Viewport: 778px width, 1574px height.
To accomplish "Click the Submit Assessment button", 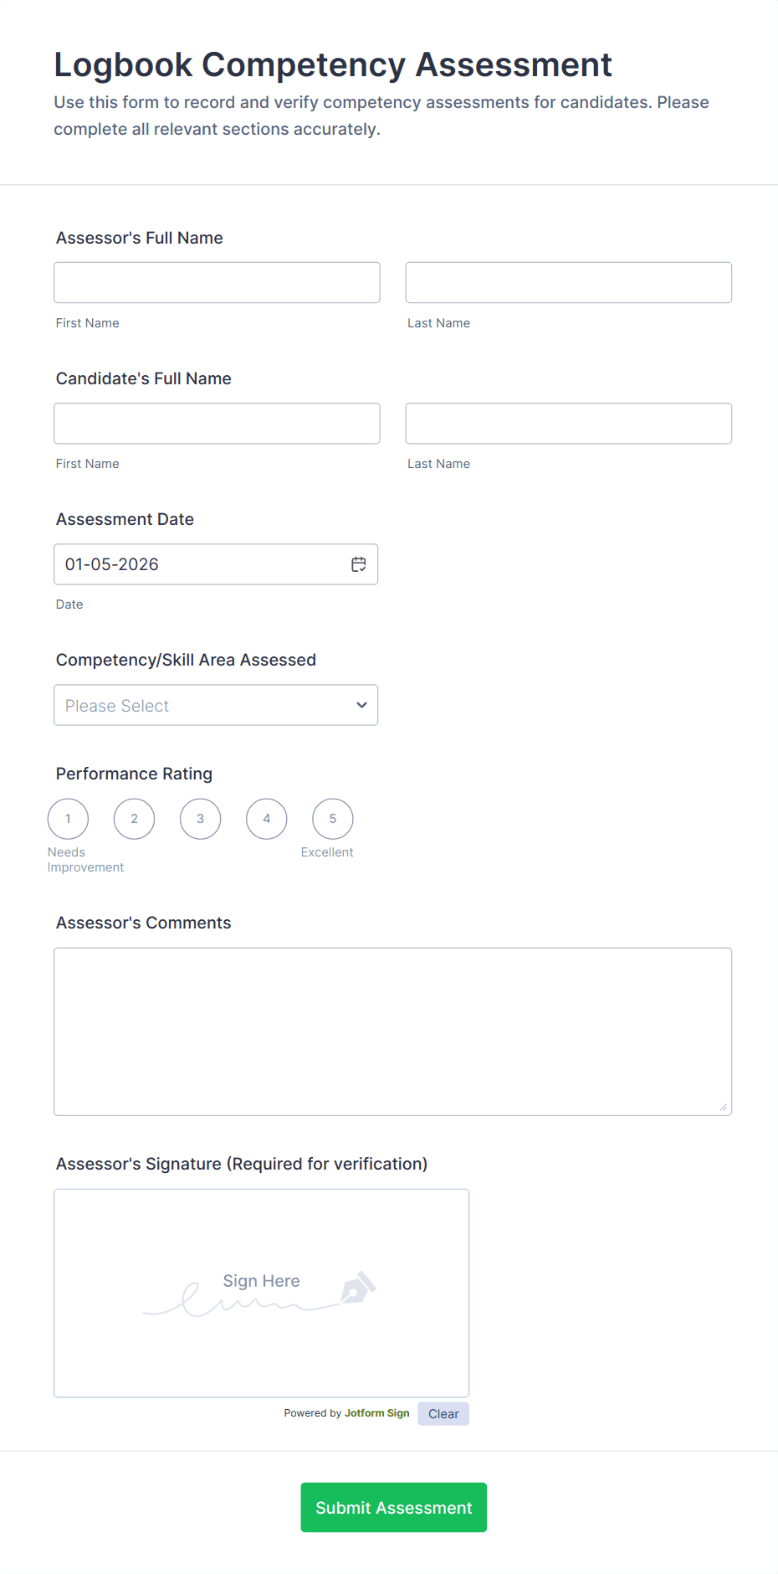I will click(393, 1507).
